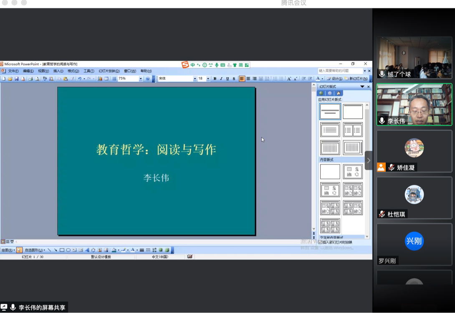This screenshot has height=313, width=455.
Task: Select the two-column text layout thumbnail
Action: click(x=353, y=130)
